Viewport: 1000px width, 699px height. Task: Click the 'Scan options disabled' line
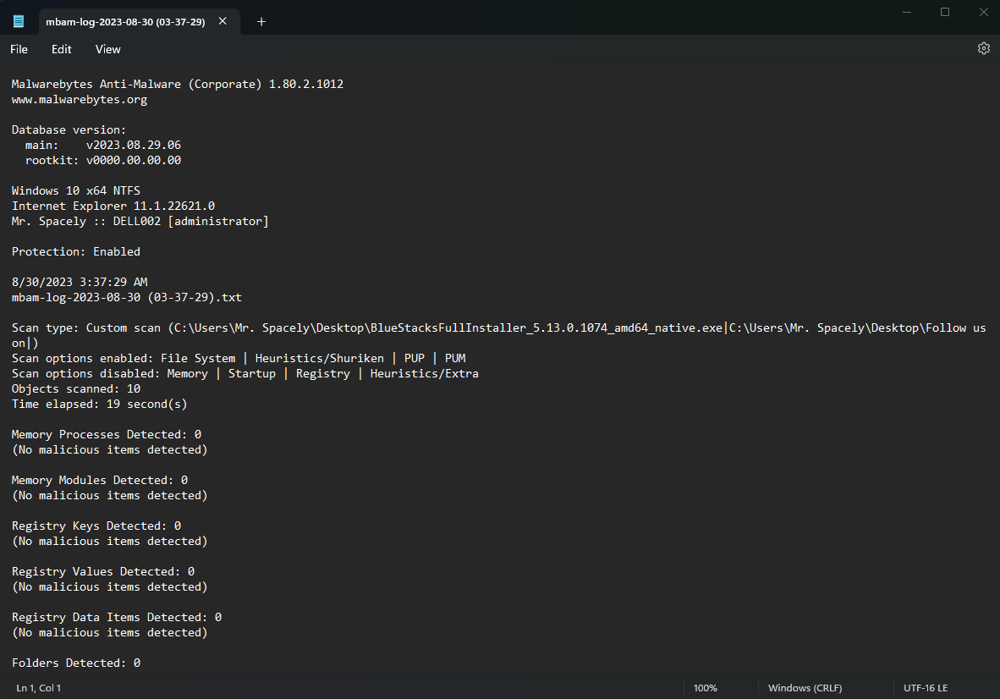click(245, 374)
